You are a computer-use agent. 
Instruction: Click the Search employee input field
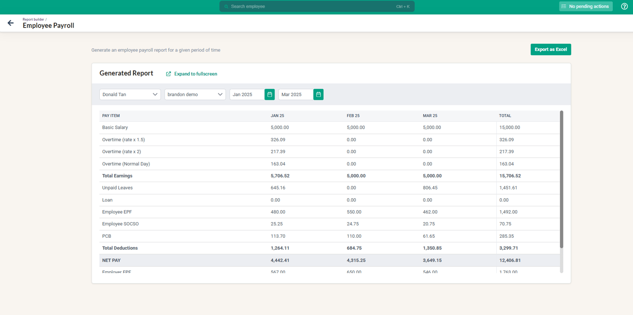316,6
